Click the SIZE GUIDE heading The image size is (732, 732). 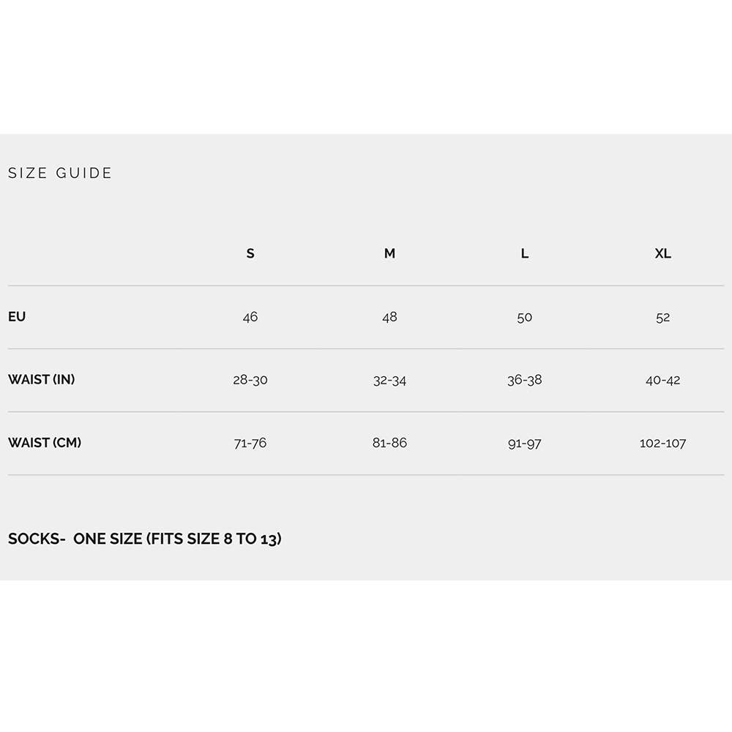(60, 173)
